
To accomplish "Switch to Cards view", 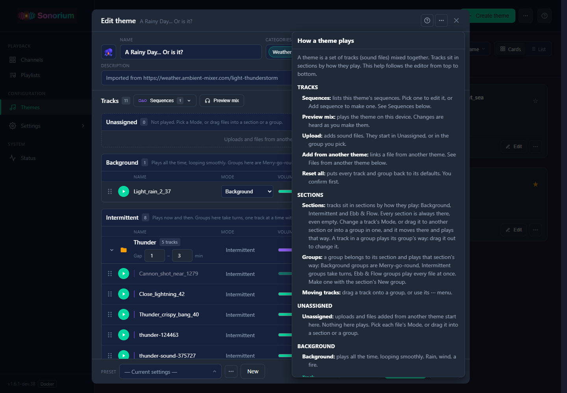I will click(511, 49).
